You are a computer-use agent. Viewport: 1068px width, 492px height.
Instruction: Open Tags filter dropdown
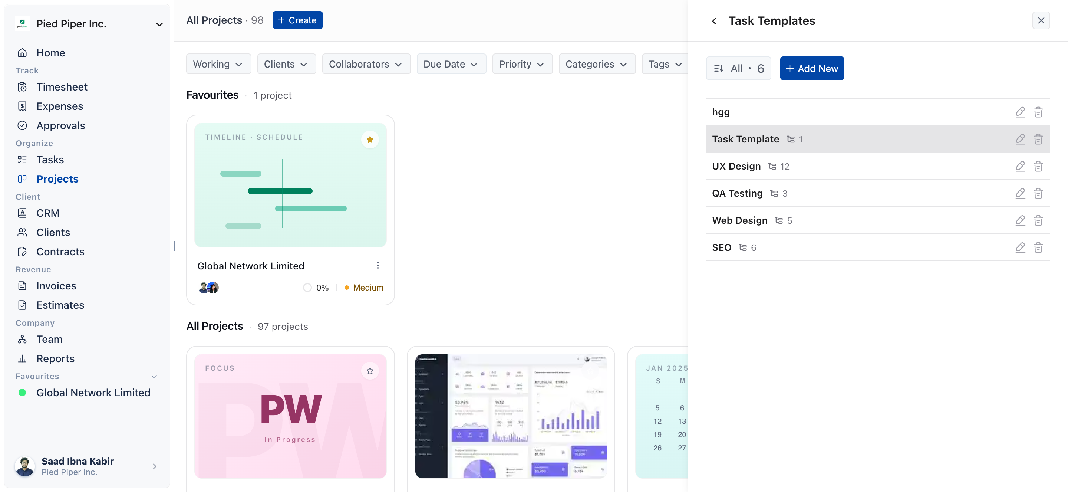coord(665,64)
